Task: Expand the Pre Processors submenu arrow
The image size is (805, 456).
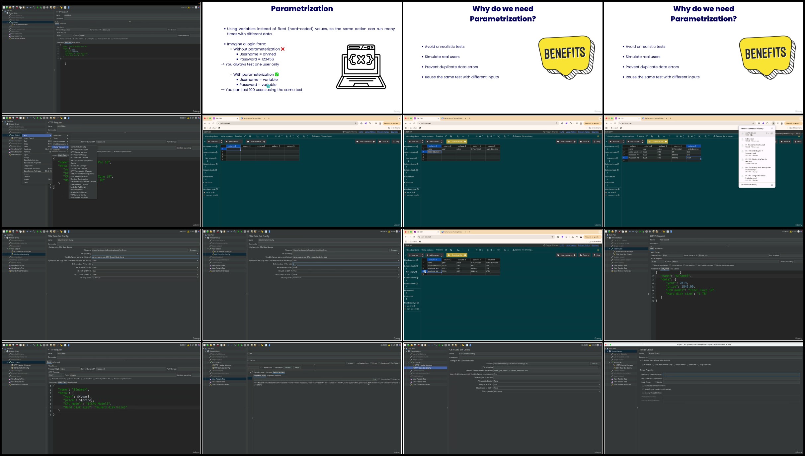Action: 68,141
